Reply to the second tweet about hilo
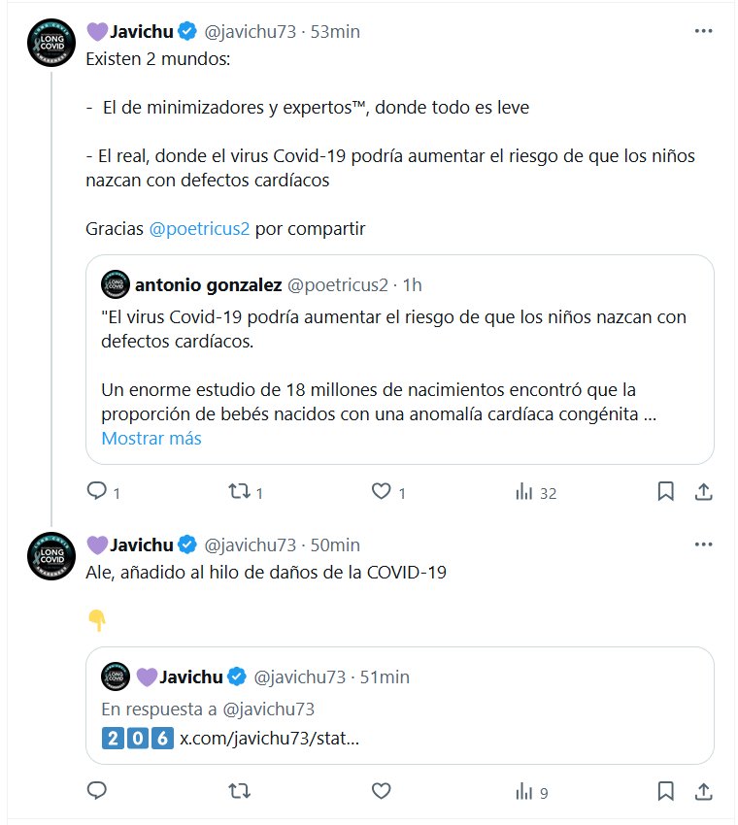The height and width of the screenshot is (825, 738). coord(96,792)
